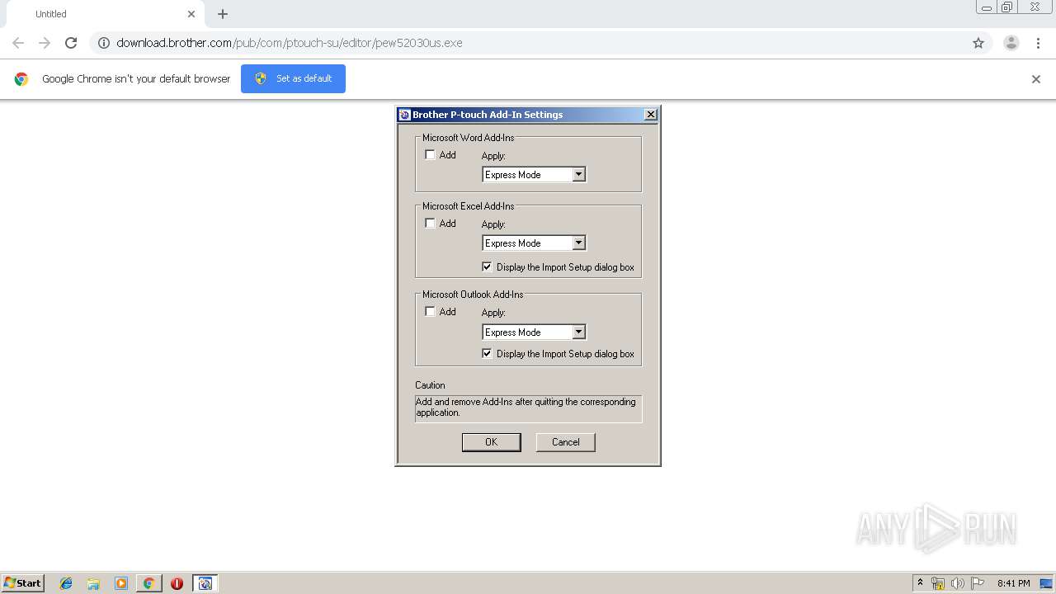Click the address bar URL
The image size is (1056, 594).
point(289,43)
